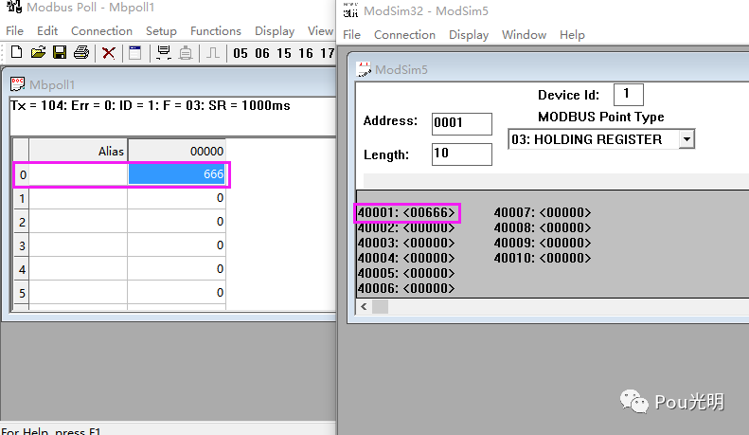Click the Alias column header
Viewport: 749px width, 435px height.
(78, 151)
